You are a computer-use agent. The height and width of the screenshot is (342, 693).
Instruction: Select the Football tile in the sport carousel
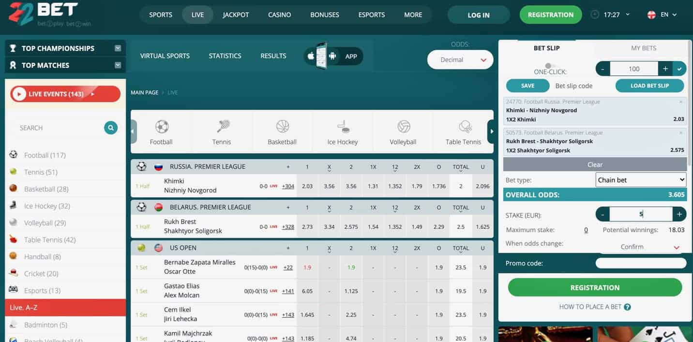161,132
